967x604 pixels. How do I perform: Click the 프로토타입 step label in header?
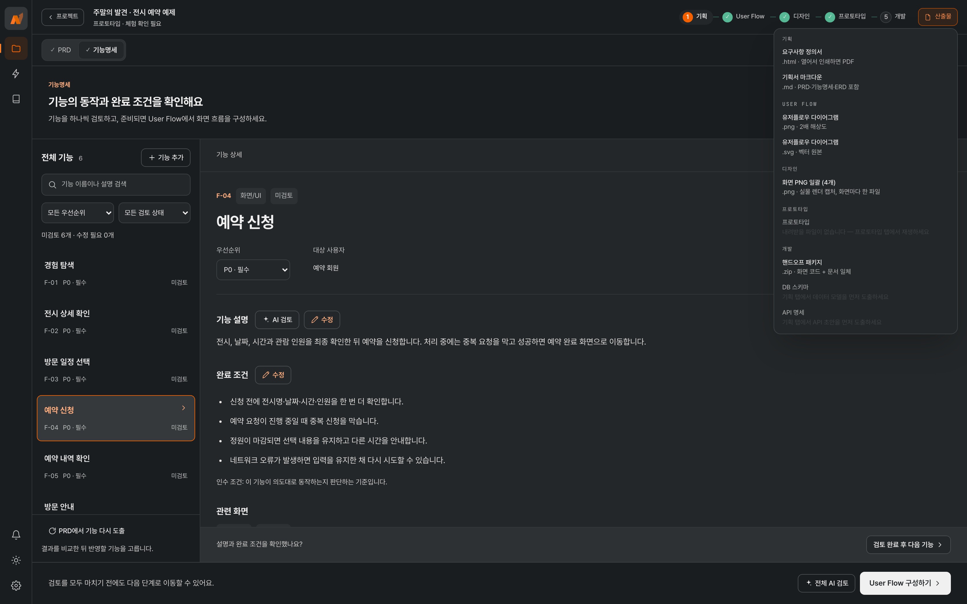click(852, 16)
